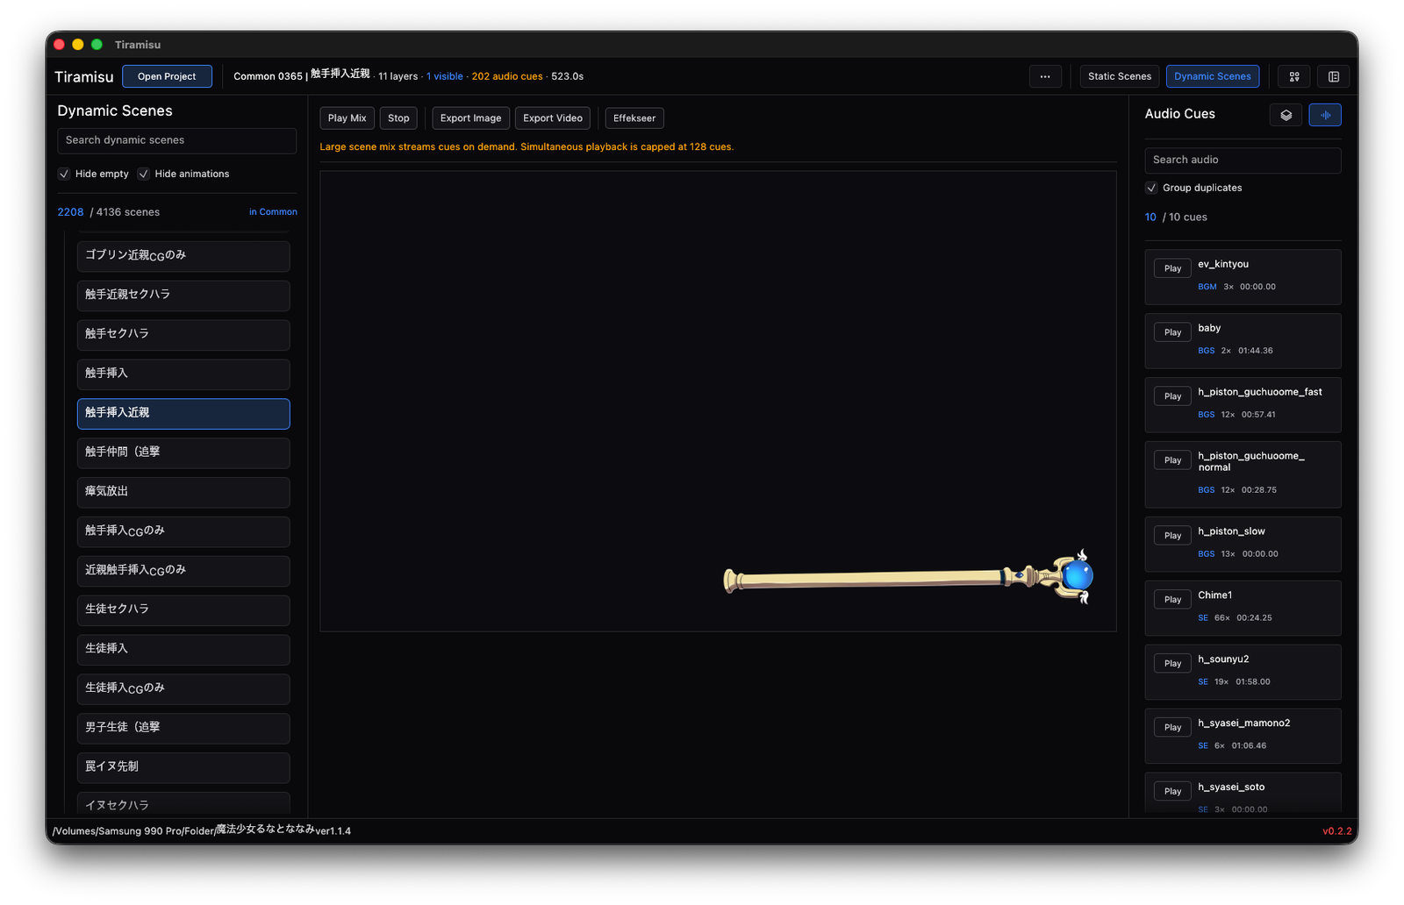Click the 'ev_kintyou' cue name
Screen dimensions: 1404x905
point(1223,264)
